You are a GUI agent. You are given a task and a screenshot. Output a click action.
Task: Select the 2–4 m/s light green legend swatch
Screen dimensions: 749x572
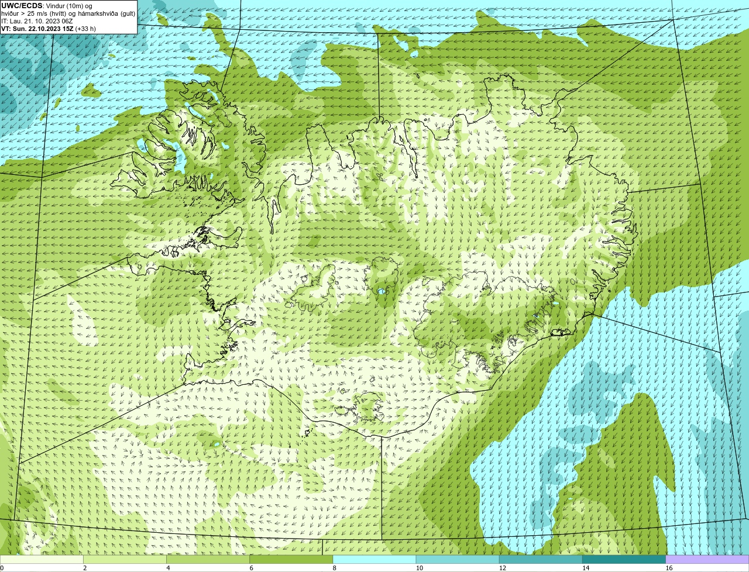125,559
